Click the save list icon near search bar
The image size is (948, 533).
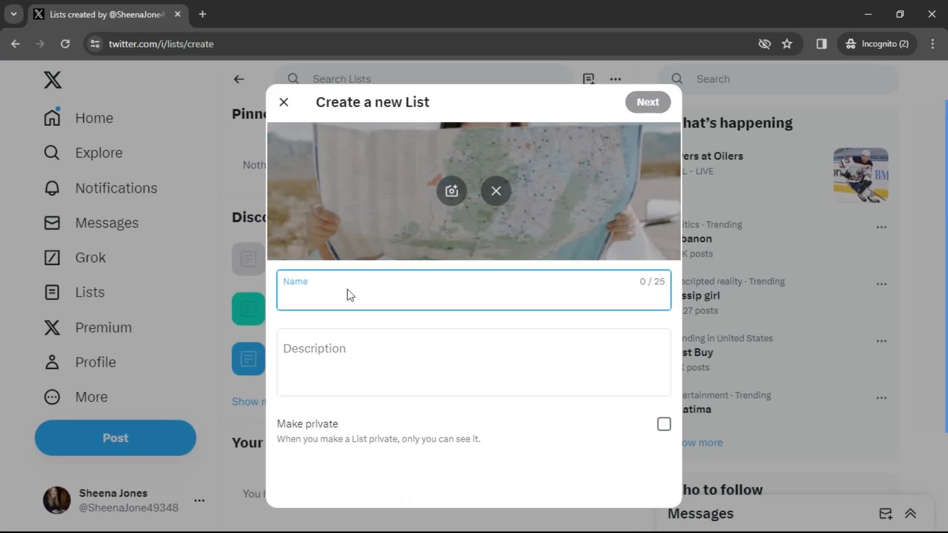(x=588, y=78)
